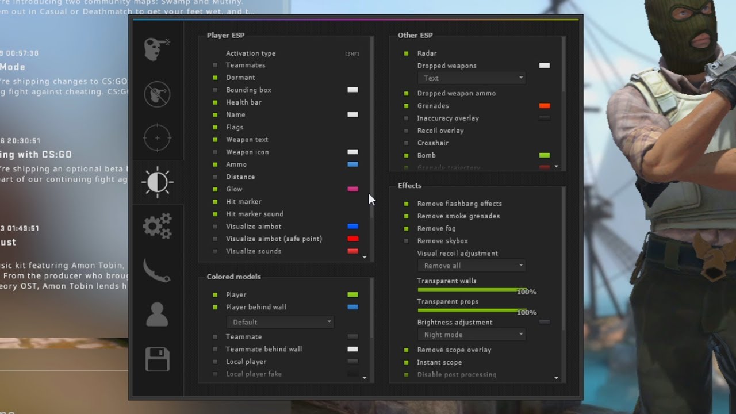The height and width of the screenshot is (414, 736).
Task: Uncheck the Health bar option
Action: pyautogui.click(x=215, y=102)
